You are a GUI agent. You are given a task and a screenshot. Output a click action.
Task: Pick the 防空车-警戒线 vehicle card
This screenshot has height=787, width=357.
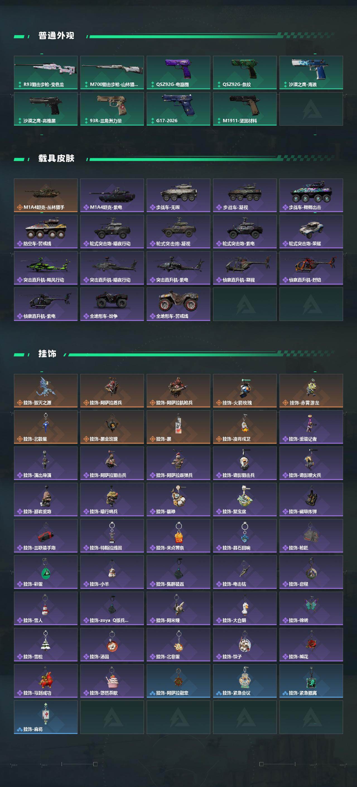tap(45, 232)
